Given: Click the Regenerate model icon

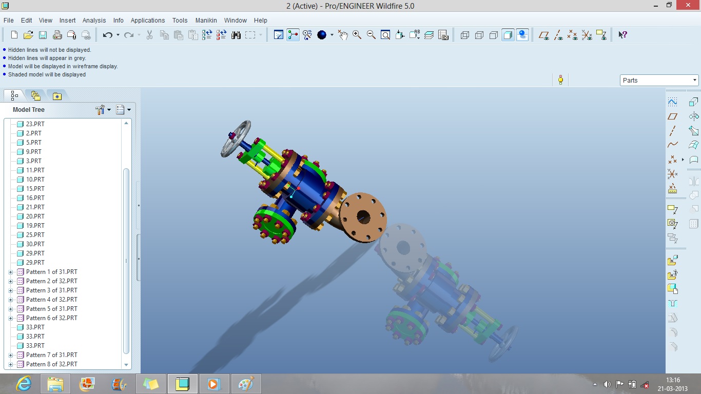Looking at the screenshot, I should pos(207,35).
